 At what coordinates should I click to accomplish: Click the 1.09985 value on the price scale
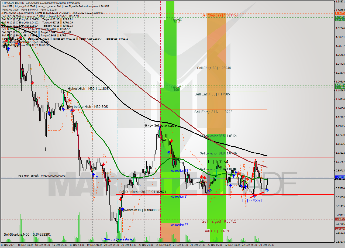[x=340, y=126]
